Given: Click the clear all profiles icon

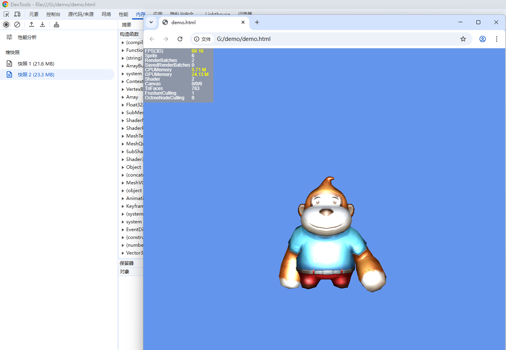Looking at the screenshot, I should pos(17,25).
